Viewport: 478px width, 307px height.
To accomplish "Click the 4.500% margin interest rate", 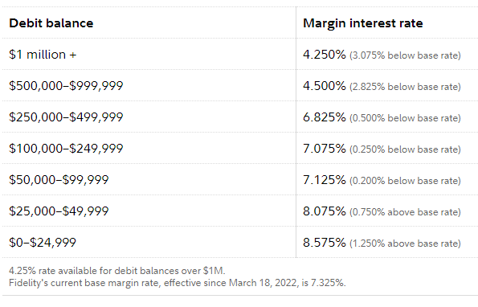I will click(x=325, y=86).
